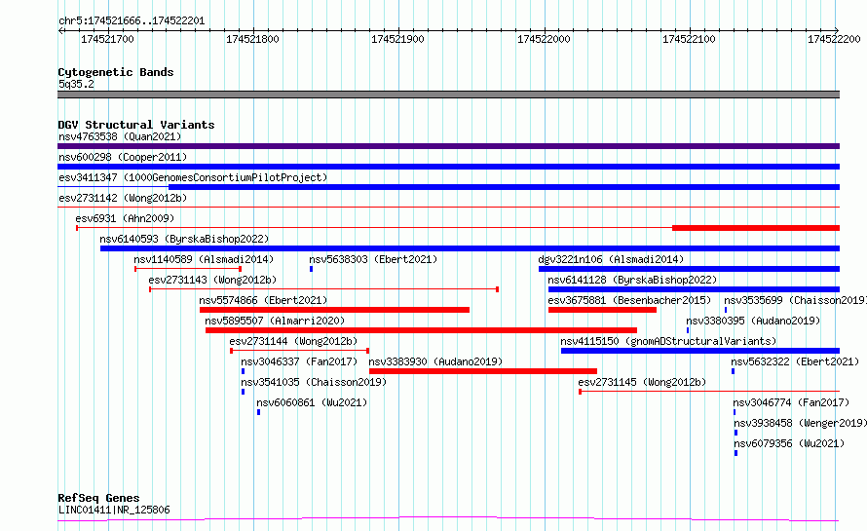Click ruler position 174521700
Screen dimensions: 867x531
tap(107, 39)
